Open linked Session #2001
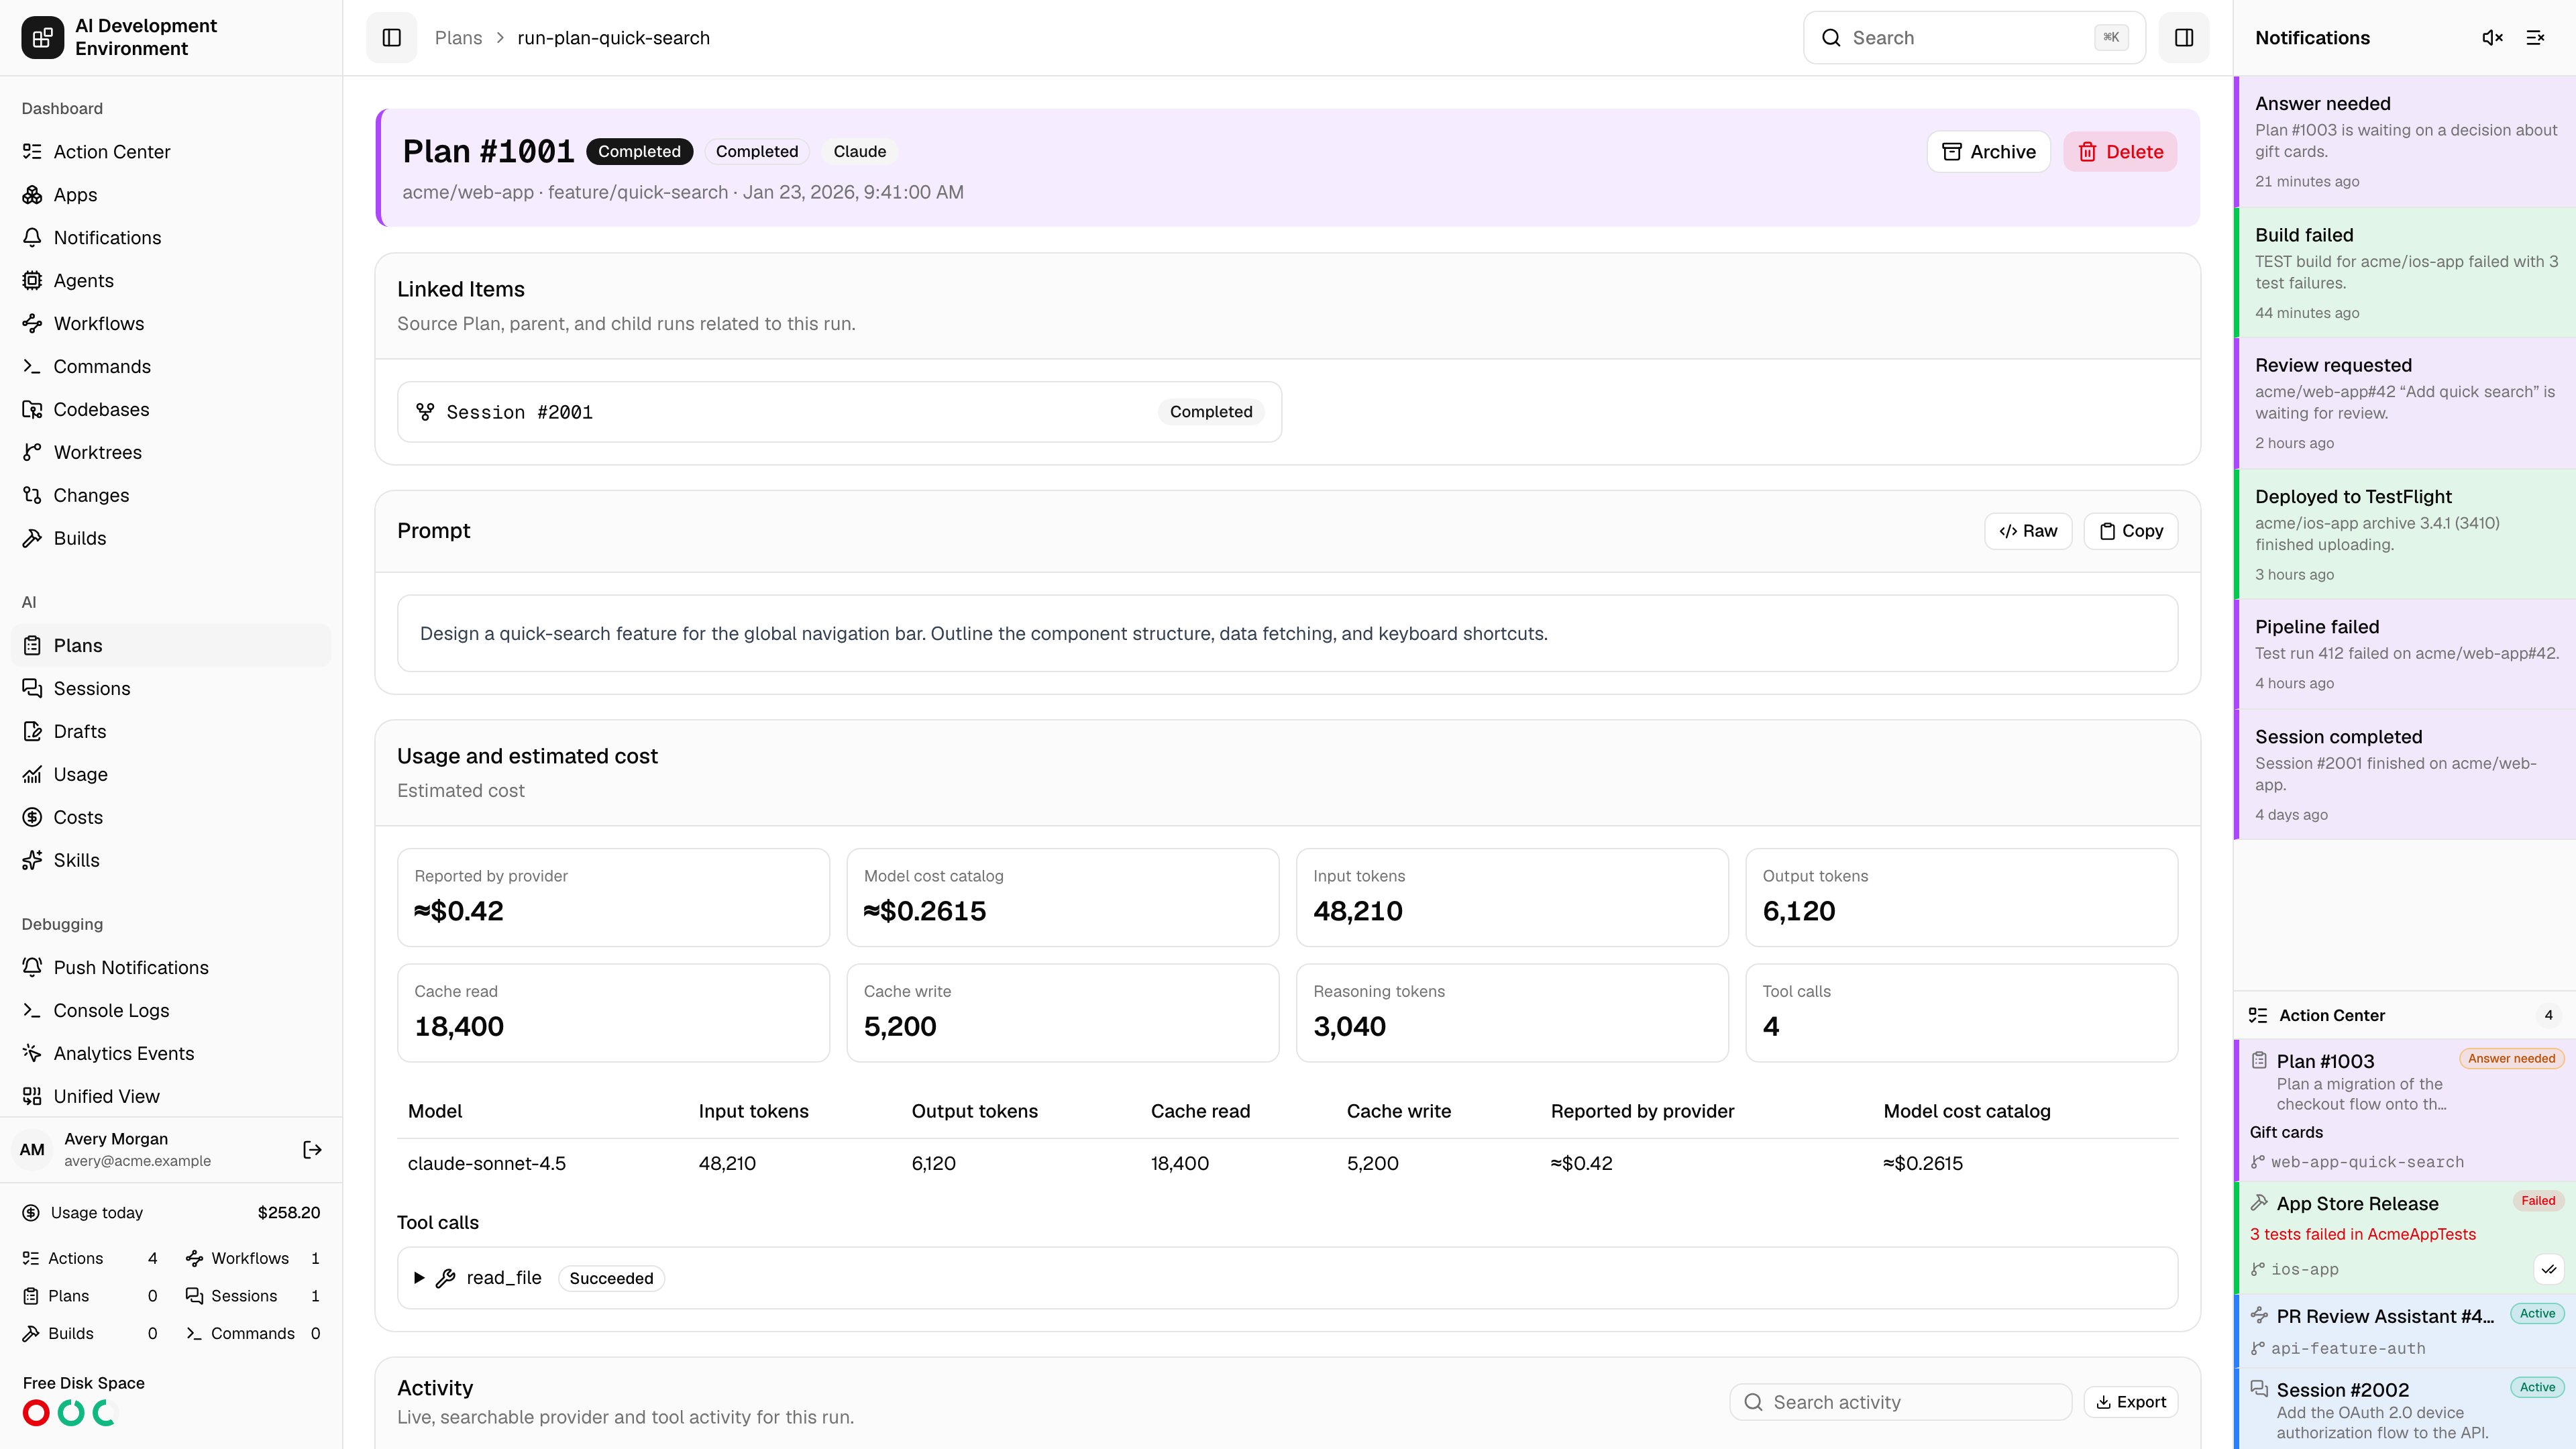The image size is (2576, 1449). 839,412
